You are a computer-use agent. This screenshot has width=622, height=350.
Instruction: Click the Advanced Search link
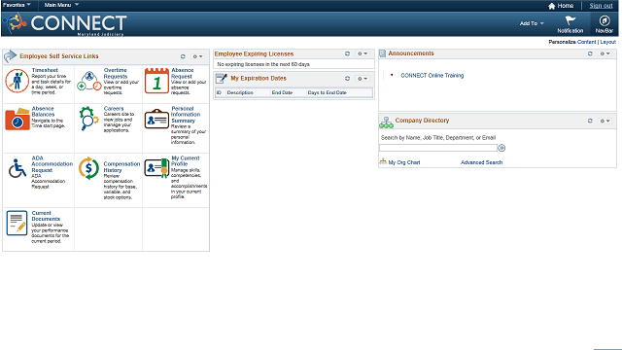[481, 162]
